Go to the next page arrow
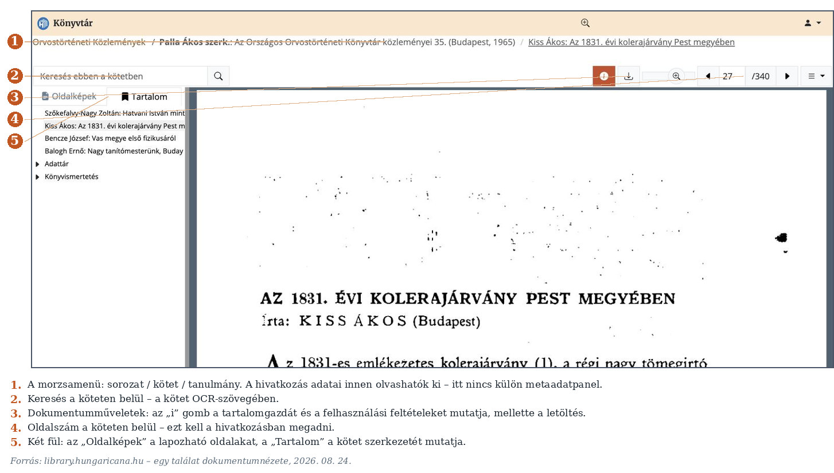This screenshot has width=834, height=473. [787, 76]
